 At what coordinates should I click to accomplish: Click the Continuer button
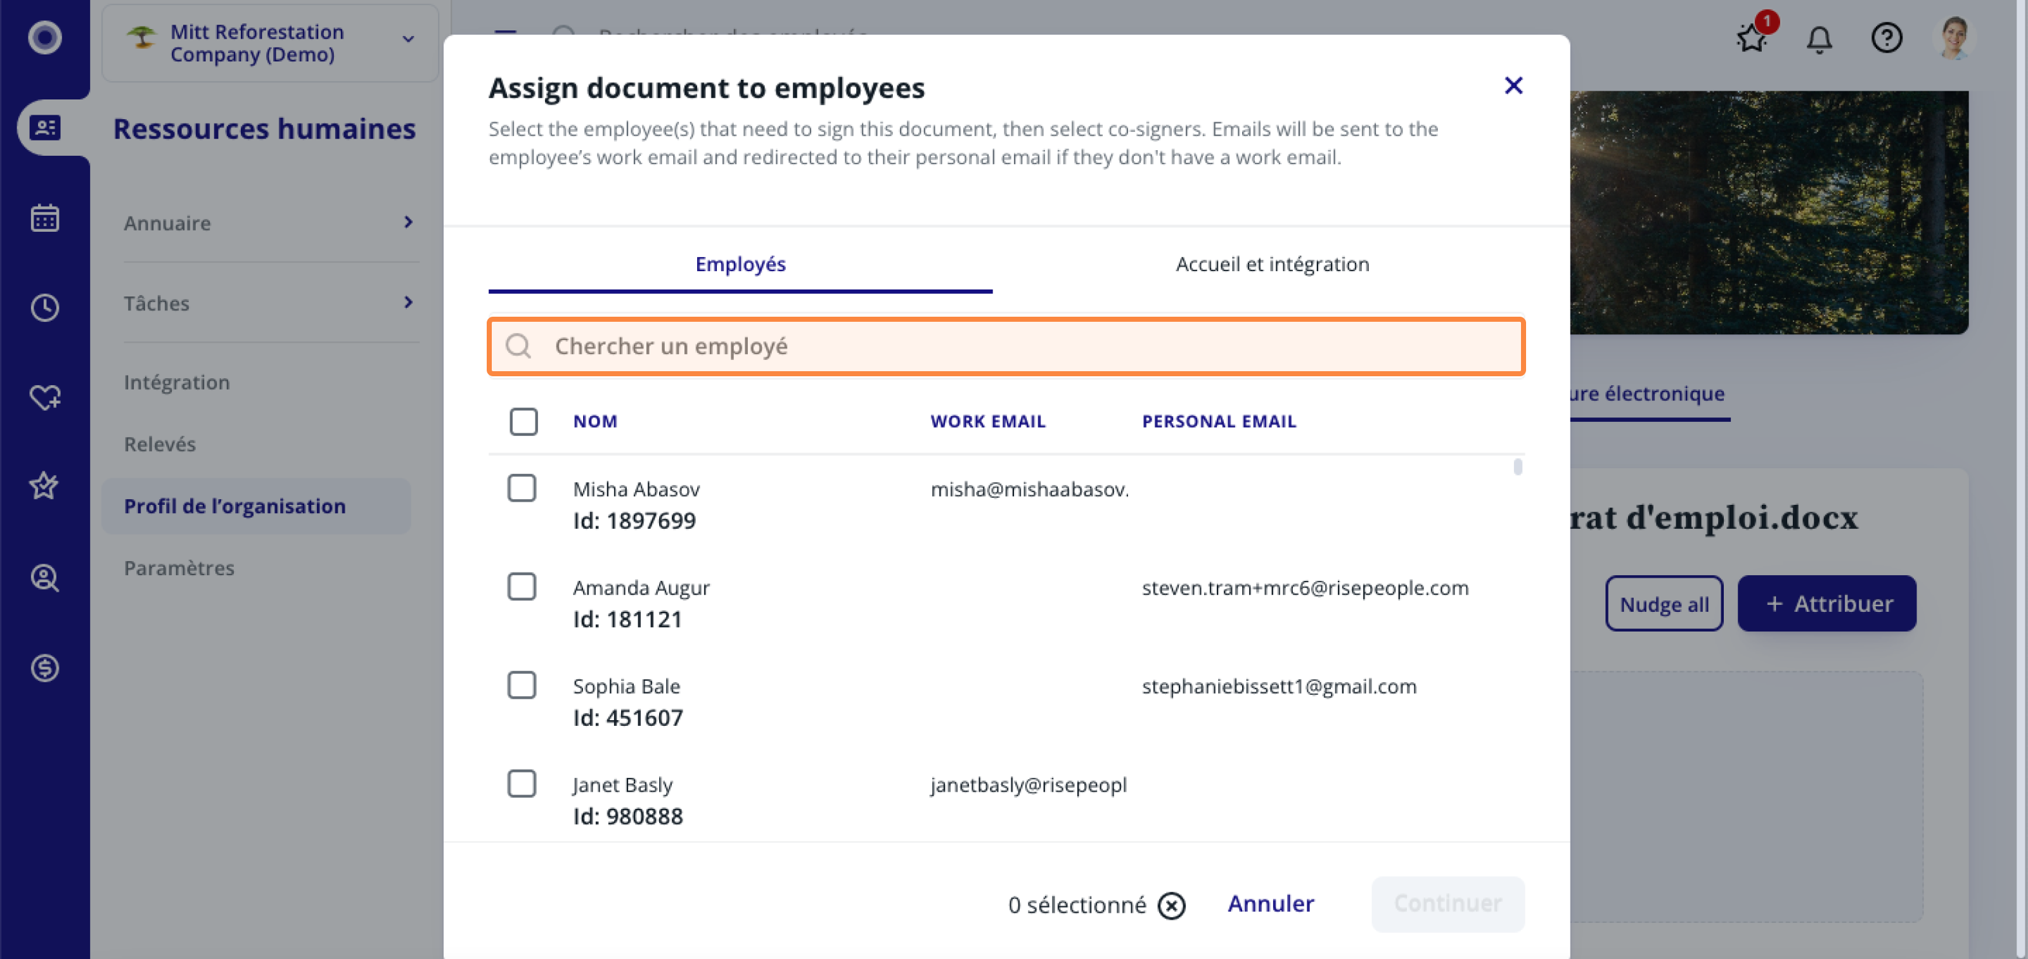pyautogui.click(x=1447, y=904)
